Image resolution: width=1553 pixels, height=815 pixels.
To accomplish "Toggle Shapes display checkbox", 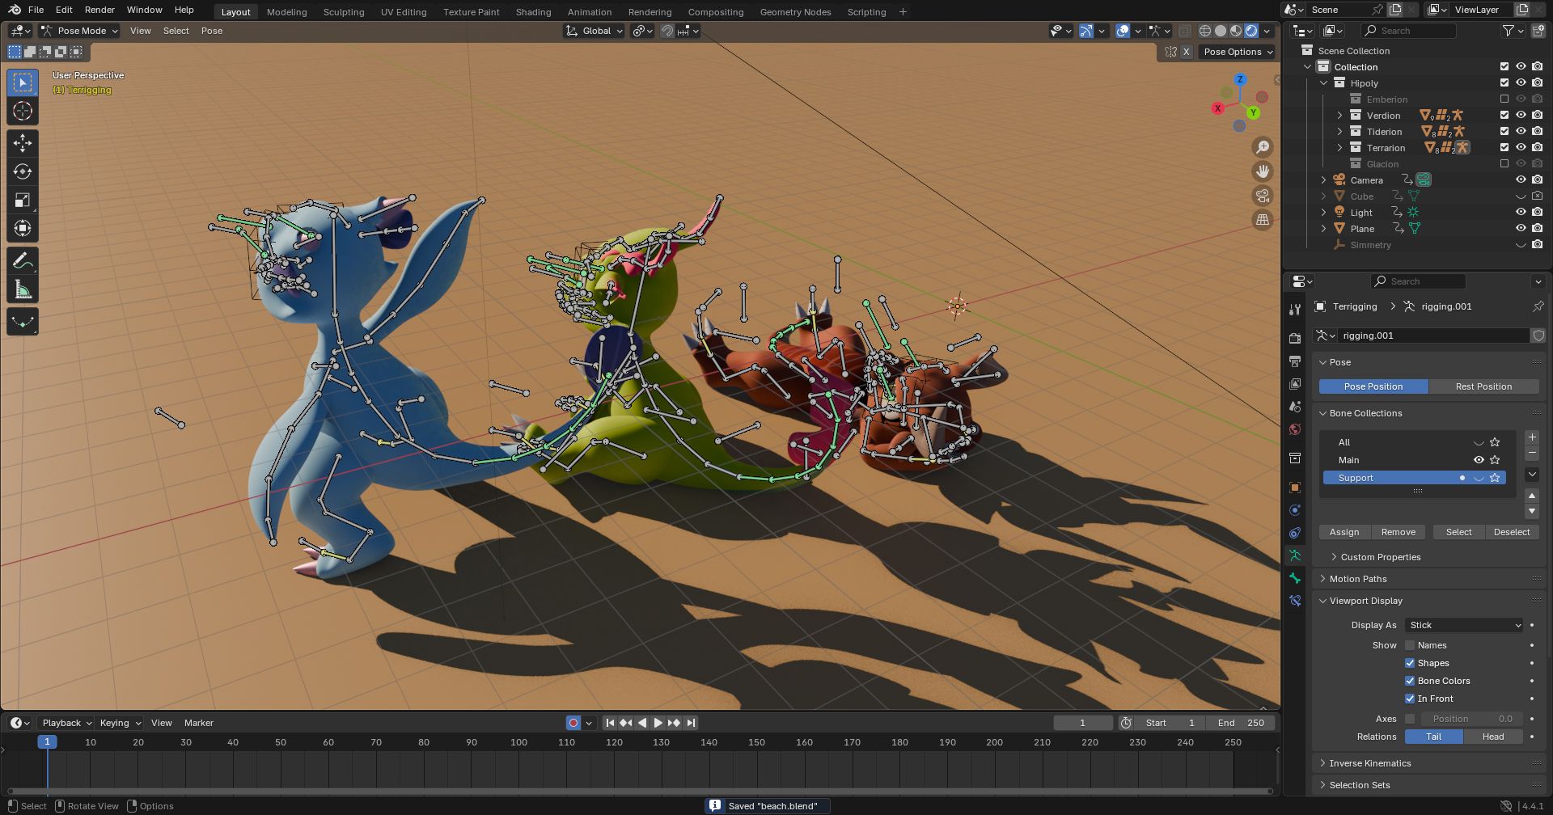I will [x=1410, y=663].
